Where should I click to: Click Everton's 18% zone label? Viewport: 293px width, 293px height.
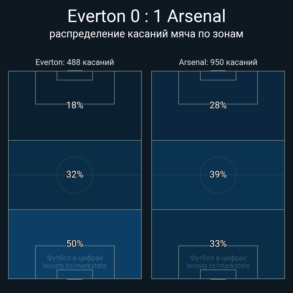(x=75, y=105)
